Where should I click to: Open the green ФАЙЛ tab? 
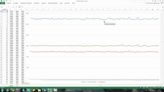(2, 3)
